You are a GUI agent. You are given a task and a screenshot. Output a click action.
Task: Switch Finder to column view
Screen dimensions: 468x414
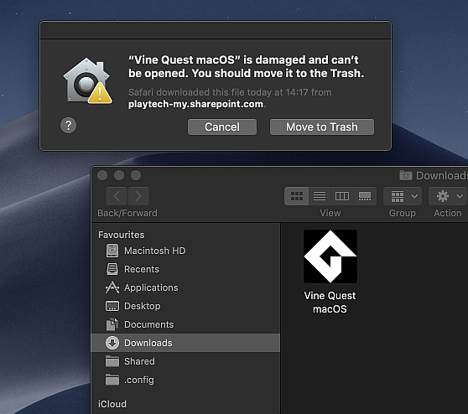342,196
